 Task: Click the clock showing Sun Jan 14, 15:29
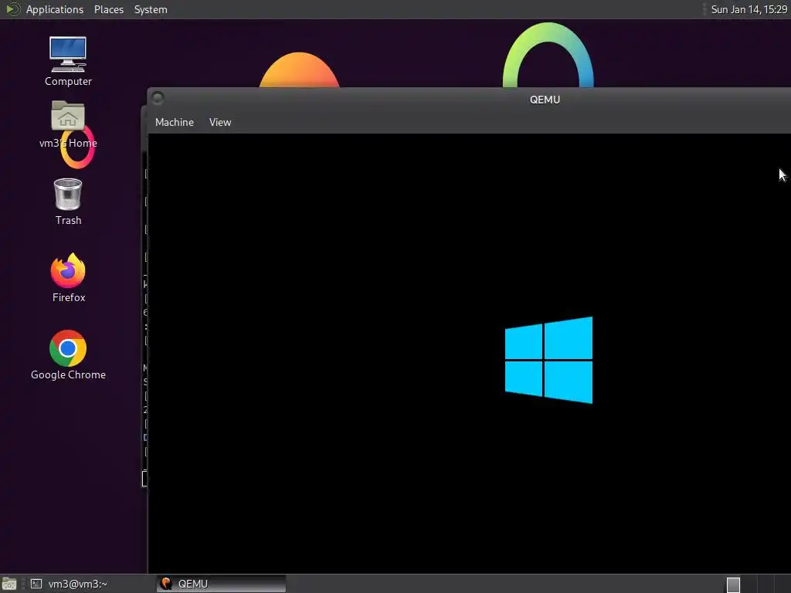(749, 9)
